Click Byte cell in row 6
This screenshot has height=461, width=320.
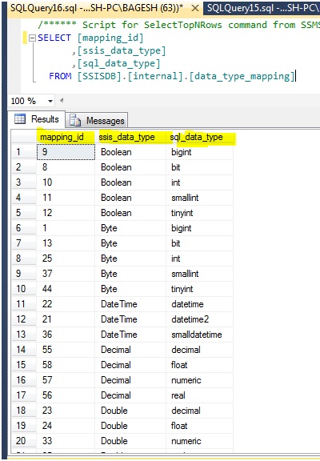point(130,228)
